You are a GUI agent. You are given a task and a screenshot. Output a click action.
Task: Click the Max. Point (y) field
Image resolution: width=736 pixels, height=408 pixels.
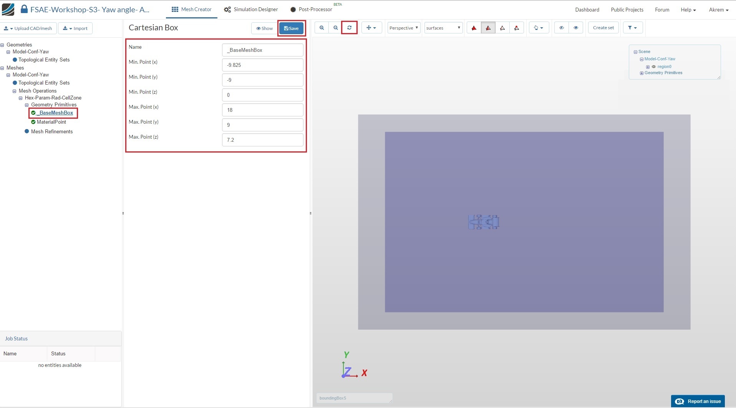263,125
